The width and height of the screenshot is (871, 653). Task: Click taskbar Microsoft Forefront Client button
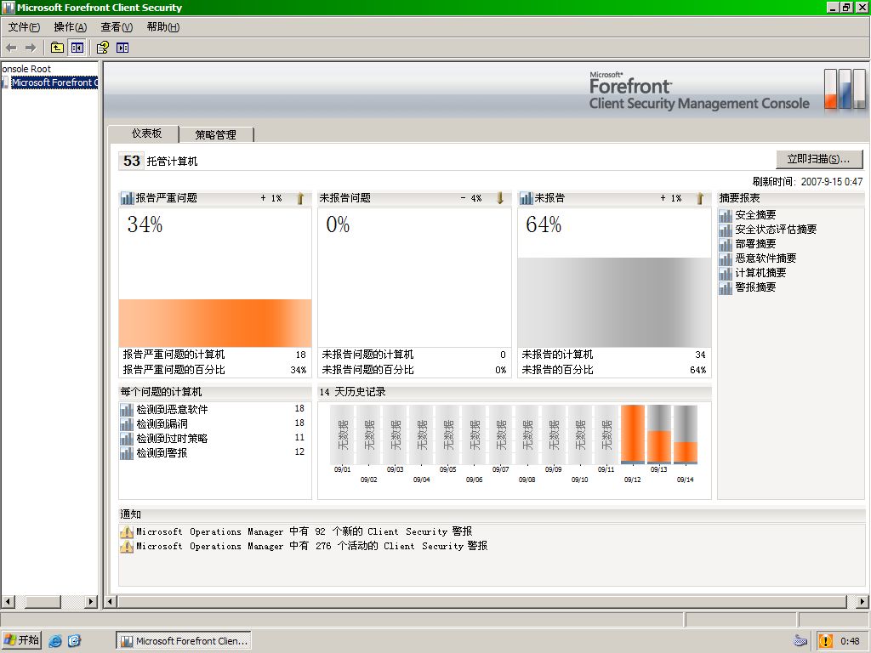pyautogui.click(x=184, y=641)
